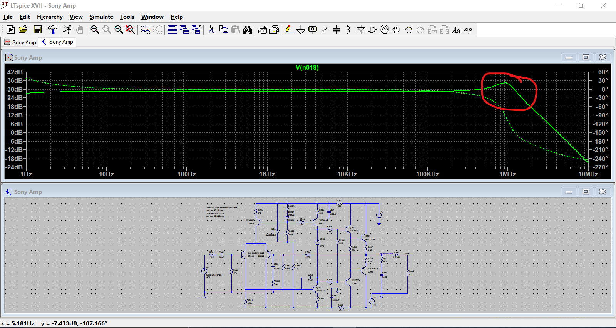Zoom to fit with the crossed magnifier
616x328 pixels.
(x=131, y=30)
